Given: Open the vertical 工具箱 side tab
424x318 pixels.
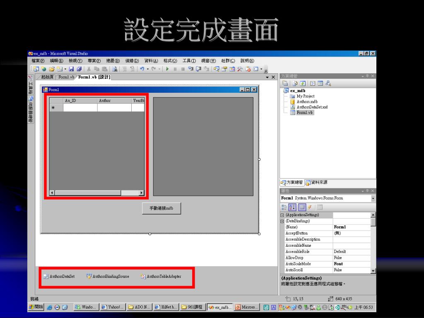Looking at the screenshot, I should tap(30, 84).
